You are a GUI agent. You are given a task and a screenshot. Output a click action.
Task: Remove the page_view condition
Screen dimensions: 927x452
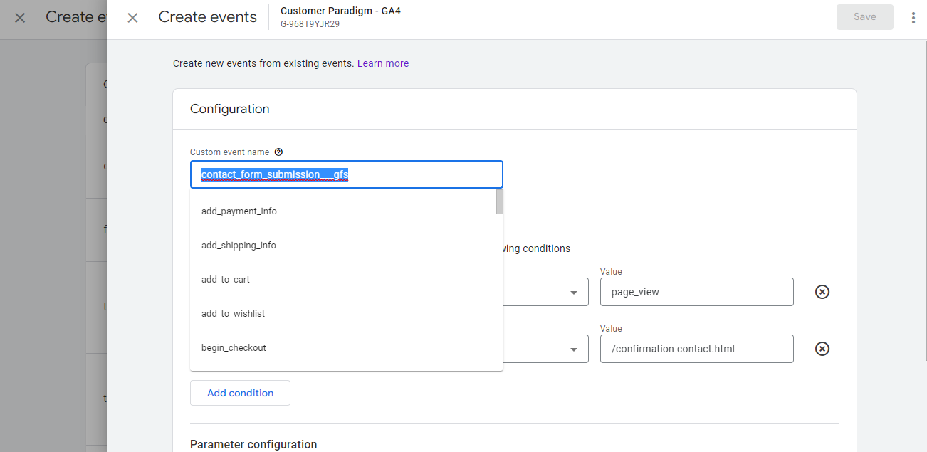822,292
